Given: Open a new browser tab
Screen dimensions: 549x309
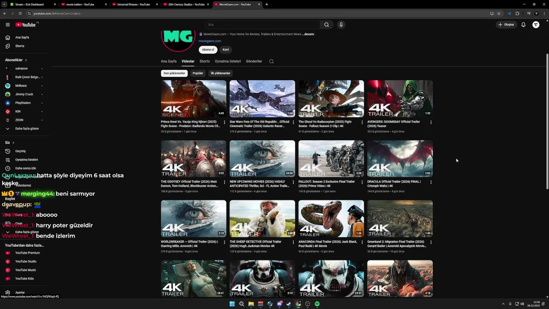Looking at the screenshot, I should pos(267,4).
